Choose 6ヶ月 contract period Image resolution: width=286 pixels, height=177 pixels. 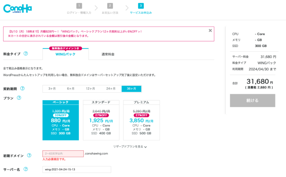[71, 89]
